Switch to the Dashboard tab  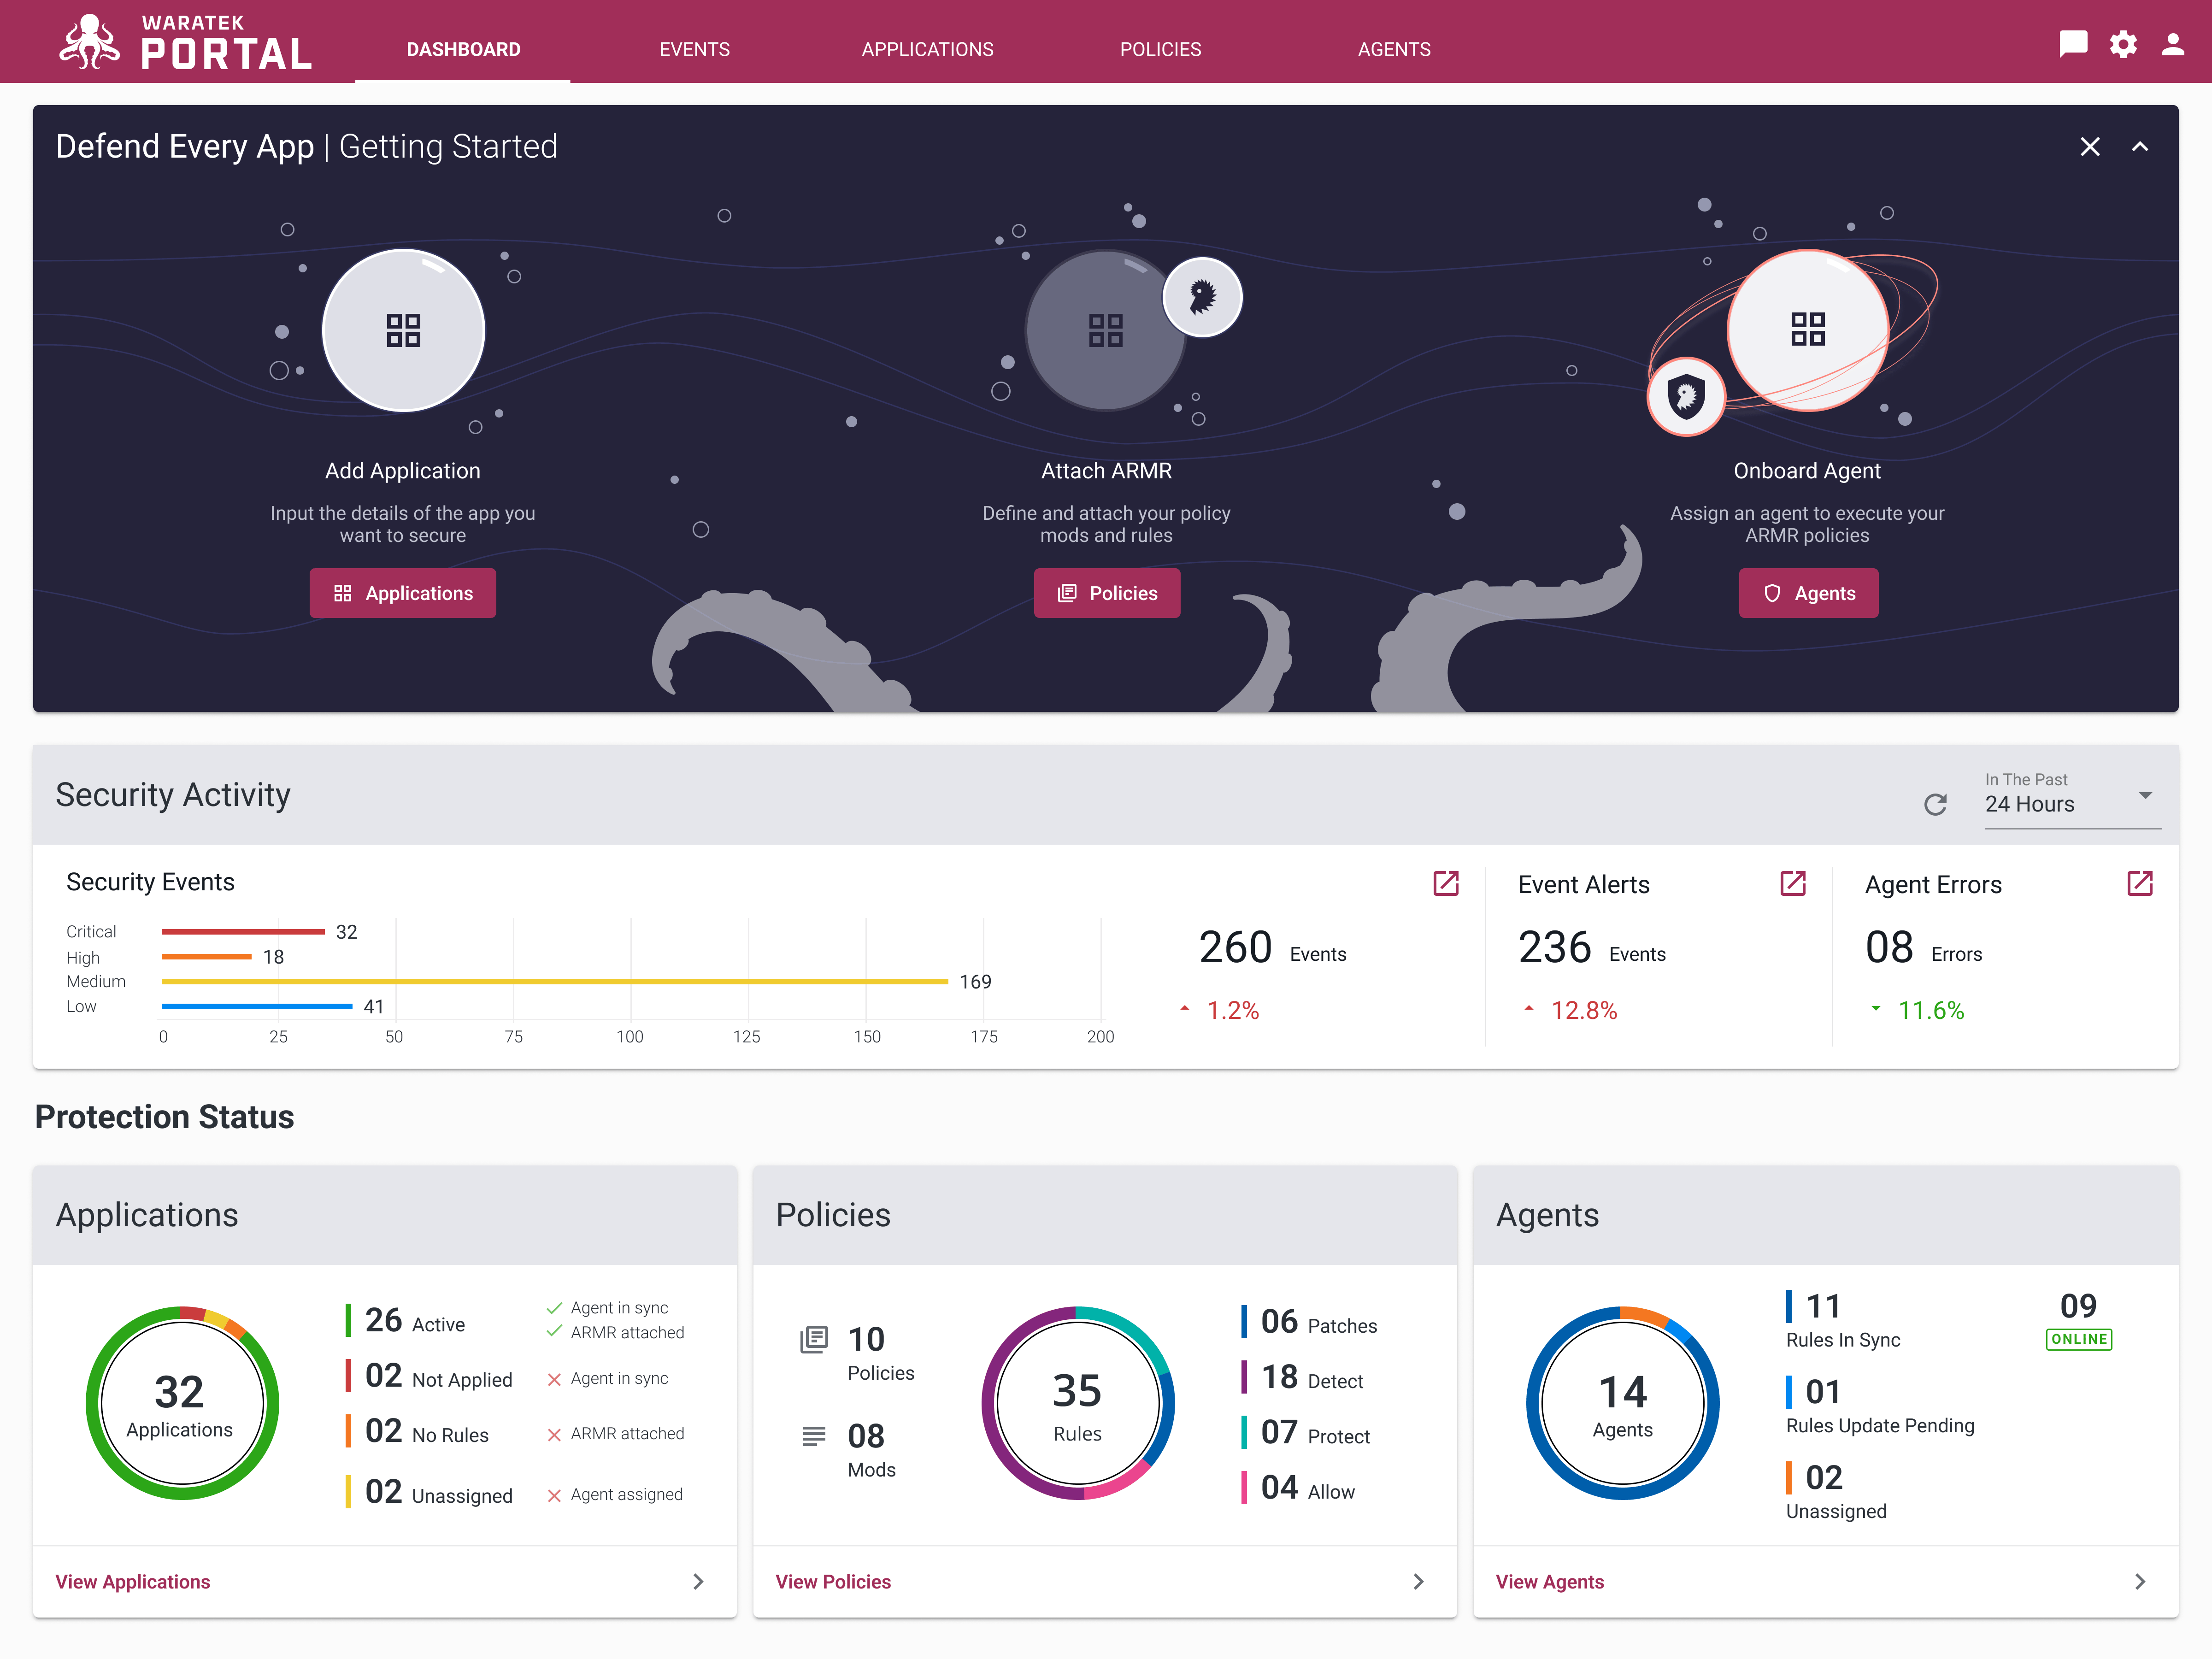coord(463,49)
